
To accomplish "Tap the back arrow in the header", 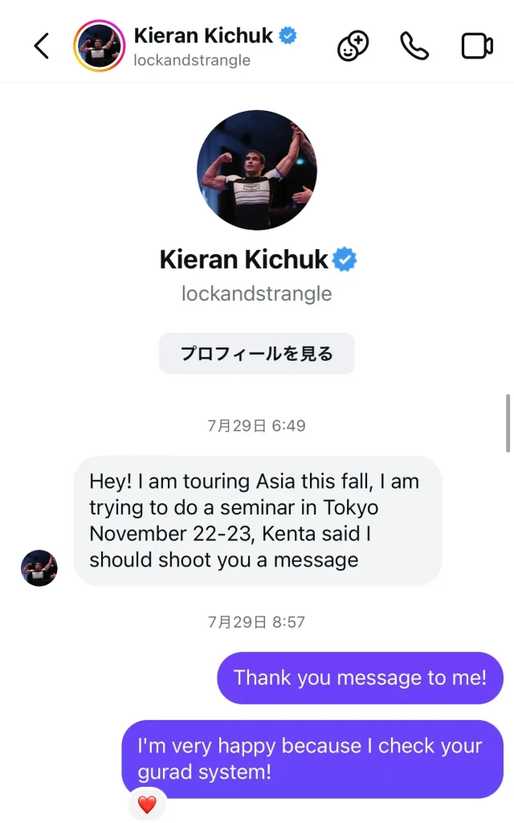I will click(42, 46).
